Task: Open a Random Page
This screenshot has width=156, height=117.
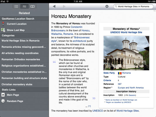Action: (x=24, y=101)
